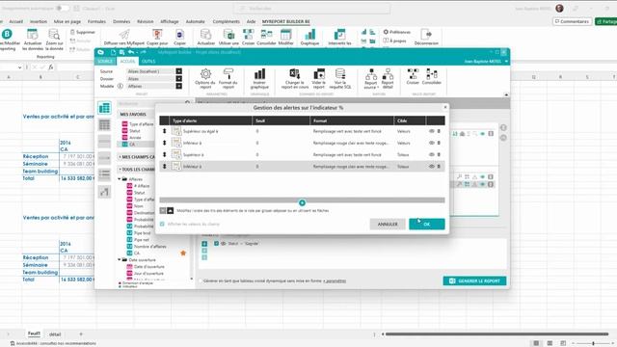Click Vider le report icon
Viewport: 617px width, 347px height.
coord(319,74)
